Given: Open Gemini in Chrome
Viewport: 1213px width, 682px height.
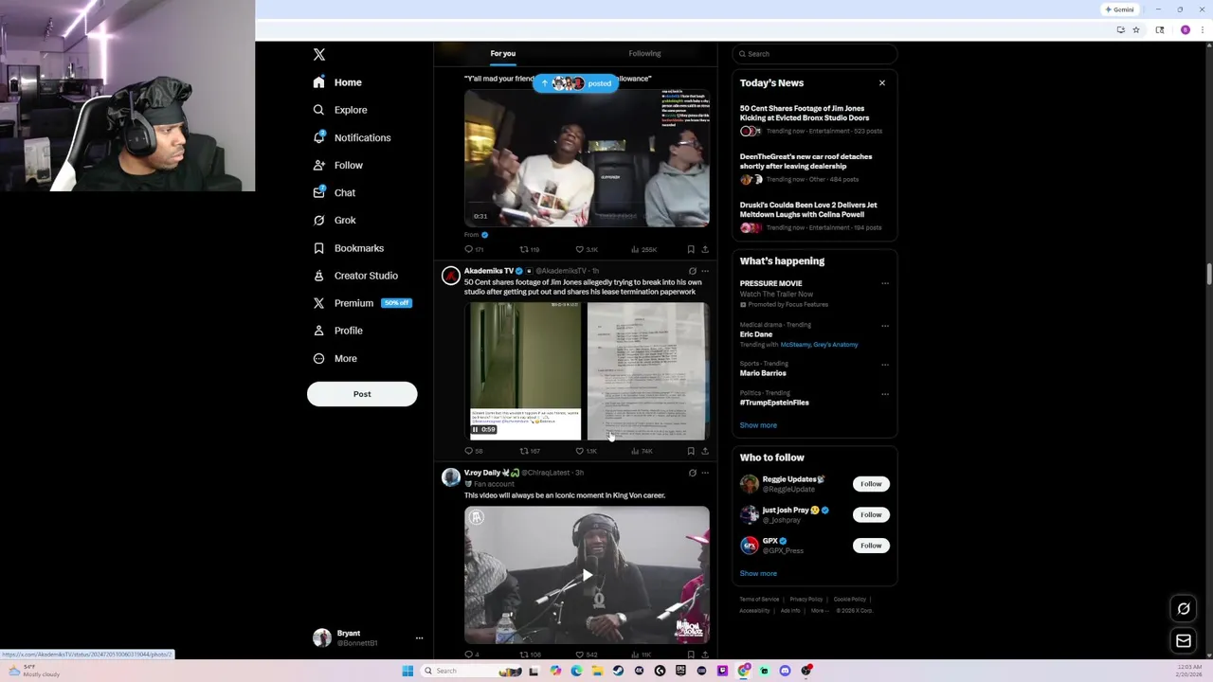Looking at the screenshot, I should (x=1119, y=9).
